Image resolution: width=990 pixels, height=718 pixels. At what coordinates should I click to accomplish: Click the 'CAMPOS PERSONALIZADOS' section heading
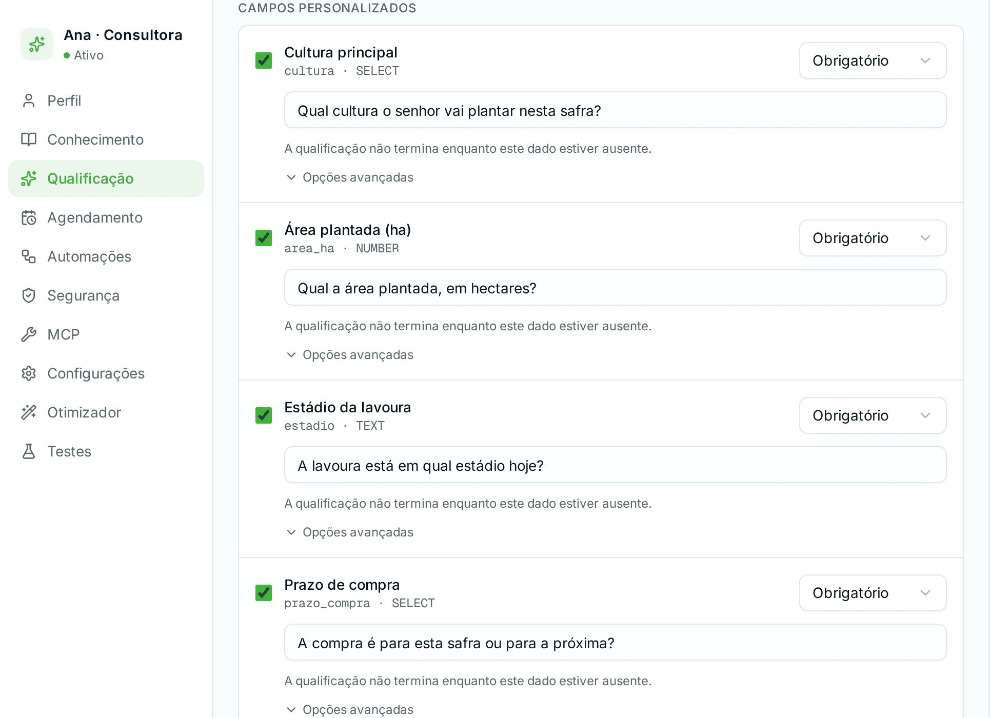(327, 8)
